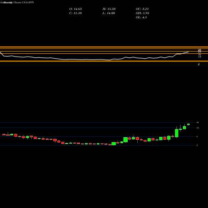Click the 'Charts USA LFVN' chart title
Viewport: 208px width, 208px height.
click(24, 2)
